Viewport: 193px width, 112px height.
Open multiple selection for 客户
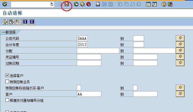pyautogui.click(x=180, y=94)
